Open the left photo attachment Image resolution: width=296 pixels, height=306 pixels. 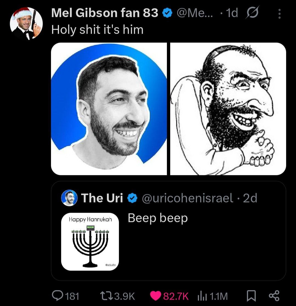click(x=109, y=109)
